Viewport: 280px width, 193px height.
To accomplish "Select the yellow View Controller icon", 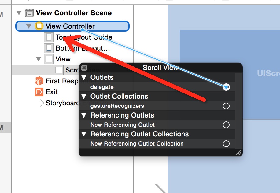I will coord(39,26).
